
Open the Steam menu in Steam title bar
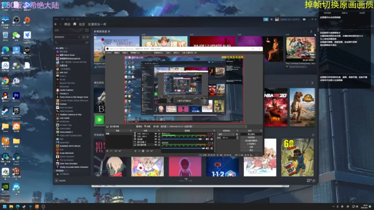57,19
